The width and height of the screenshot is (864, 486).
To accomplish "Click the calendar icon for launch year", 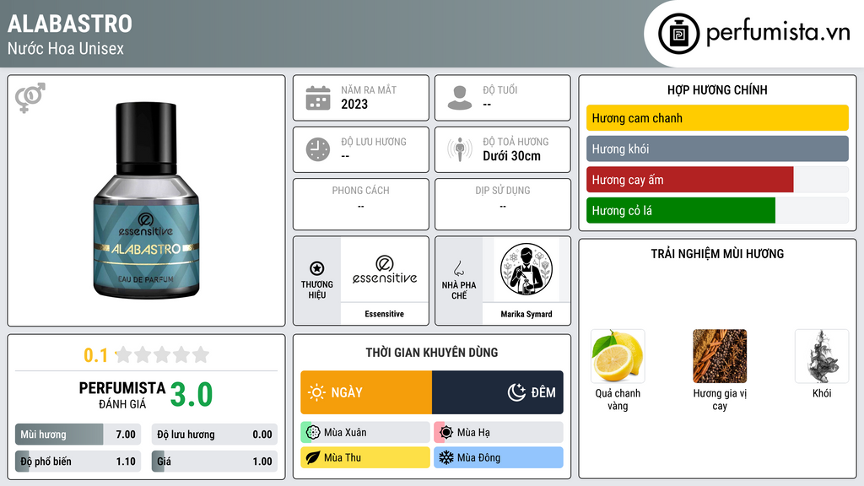I will pos(318,98).
